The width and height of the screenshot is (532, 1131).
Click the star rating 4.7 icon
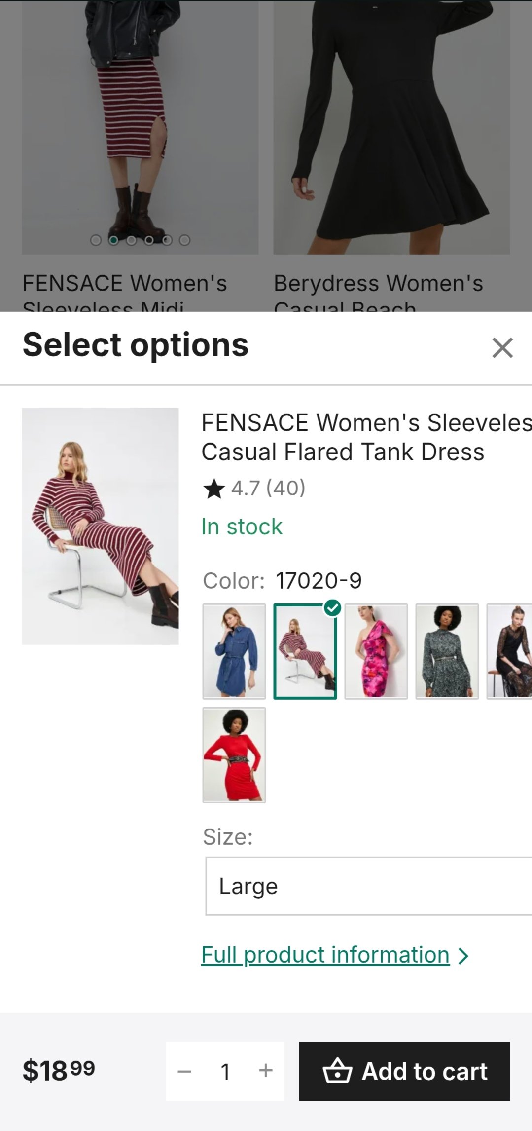point(214,489)
